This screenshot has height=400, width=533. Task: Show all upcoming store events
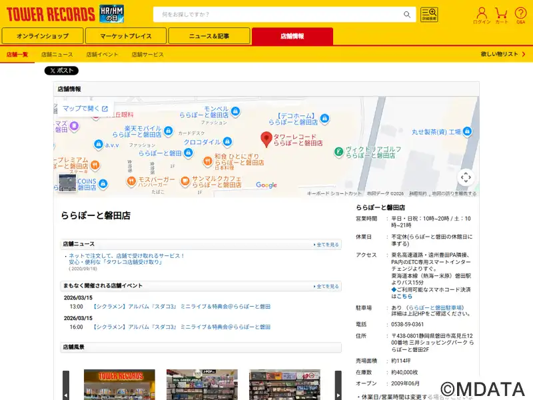[326, 286]
